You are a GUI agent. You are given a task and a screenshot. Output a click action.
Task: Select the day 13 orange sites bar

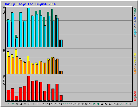coord(57,66)
